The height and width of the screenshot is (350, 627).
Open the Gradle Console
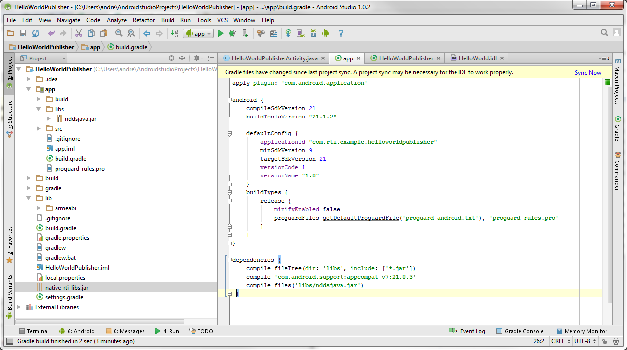519,331
